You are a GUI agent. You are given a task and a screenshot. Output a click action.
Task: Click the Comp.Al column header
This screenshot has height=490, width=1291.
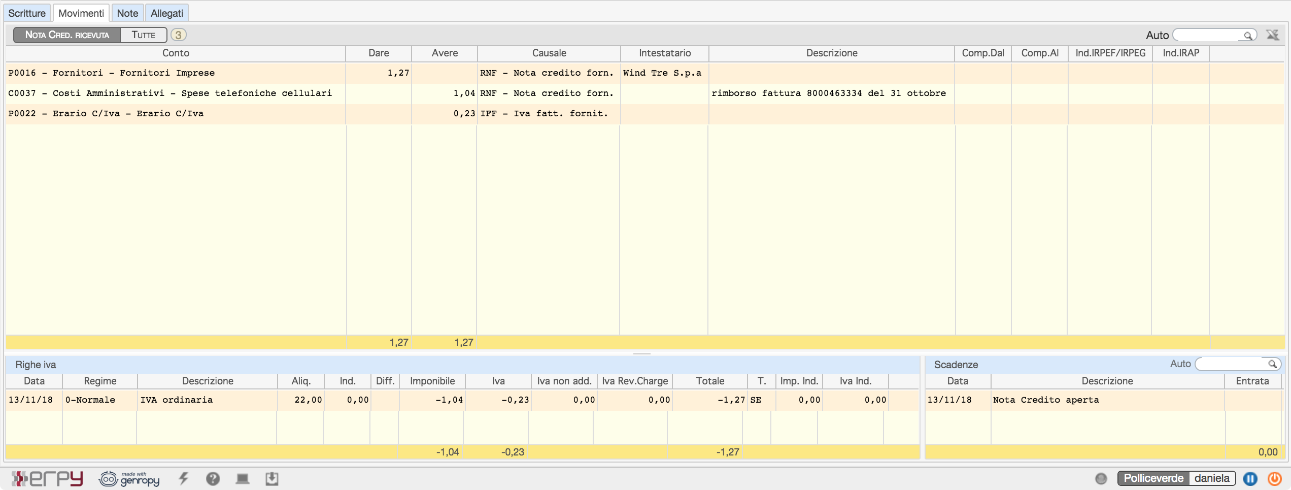(x=1040, y=53)
